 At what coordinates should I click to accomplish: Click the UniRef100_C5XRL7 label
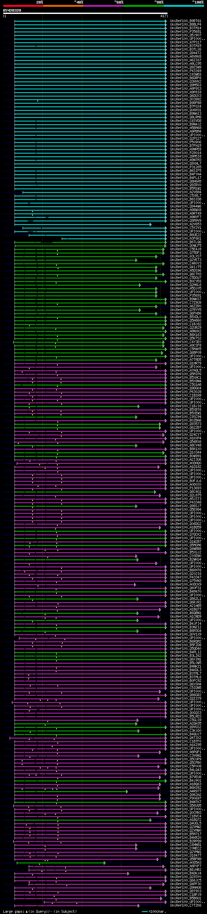click(x=186, y=196)
